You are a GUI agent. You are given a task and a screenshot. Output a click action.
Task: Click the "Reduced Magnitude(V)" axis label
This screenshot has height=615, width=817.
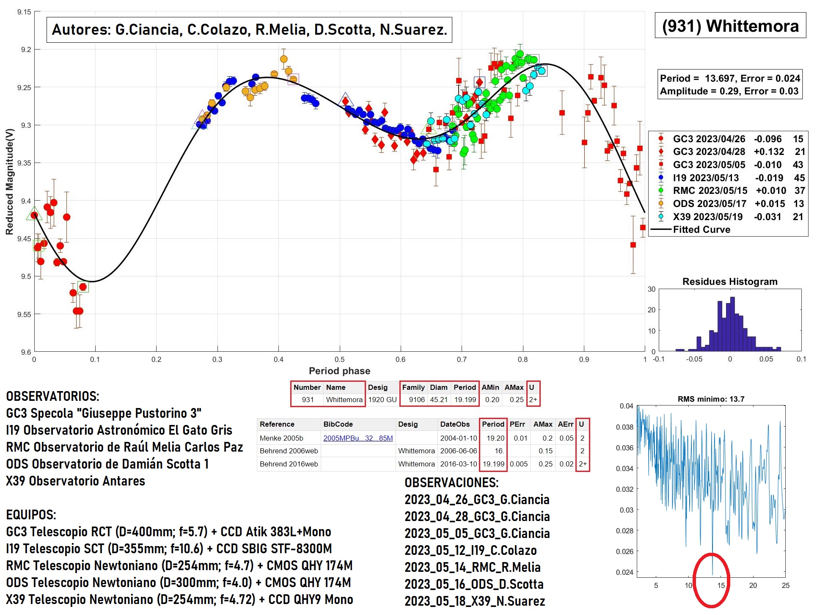pos(9,182)
